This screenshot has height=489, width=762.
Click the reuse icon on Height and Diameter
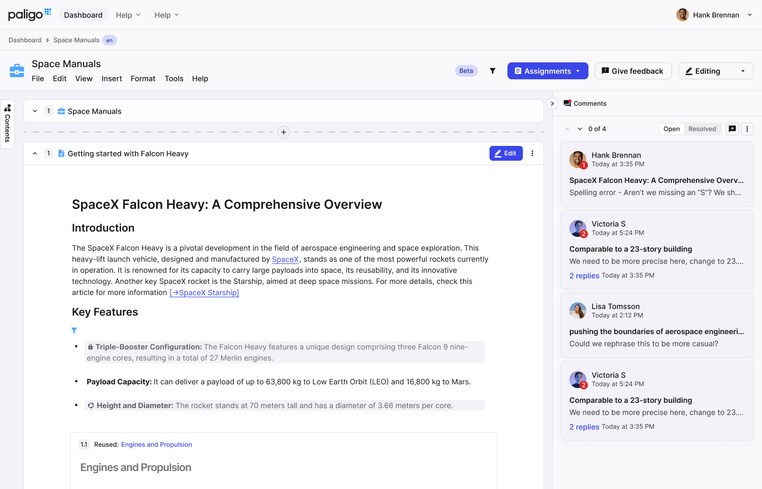click(91, 406)
